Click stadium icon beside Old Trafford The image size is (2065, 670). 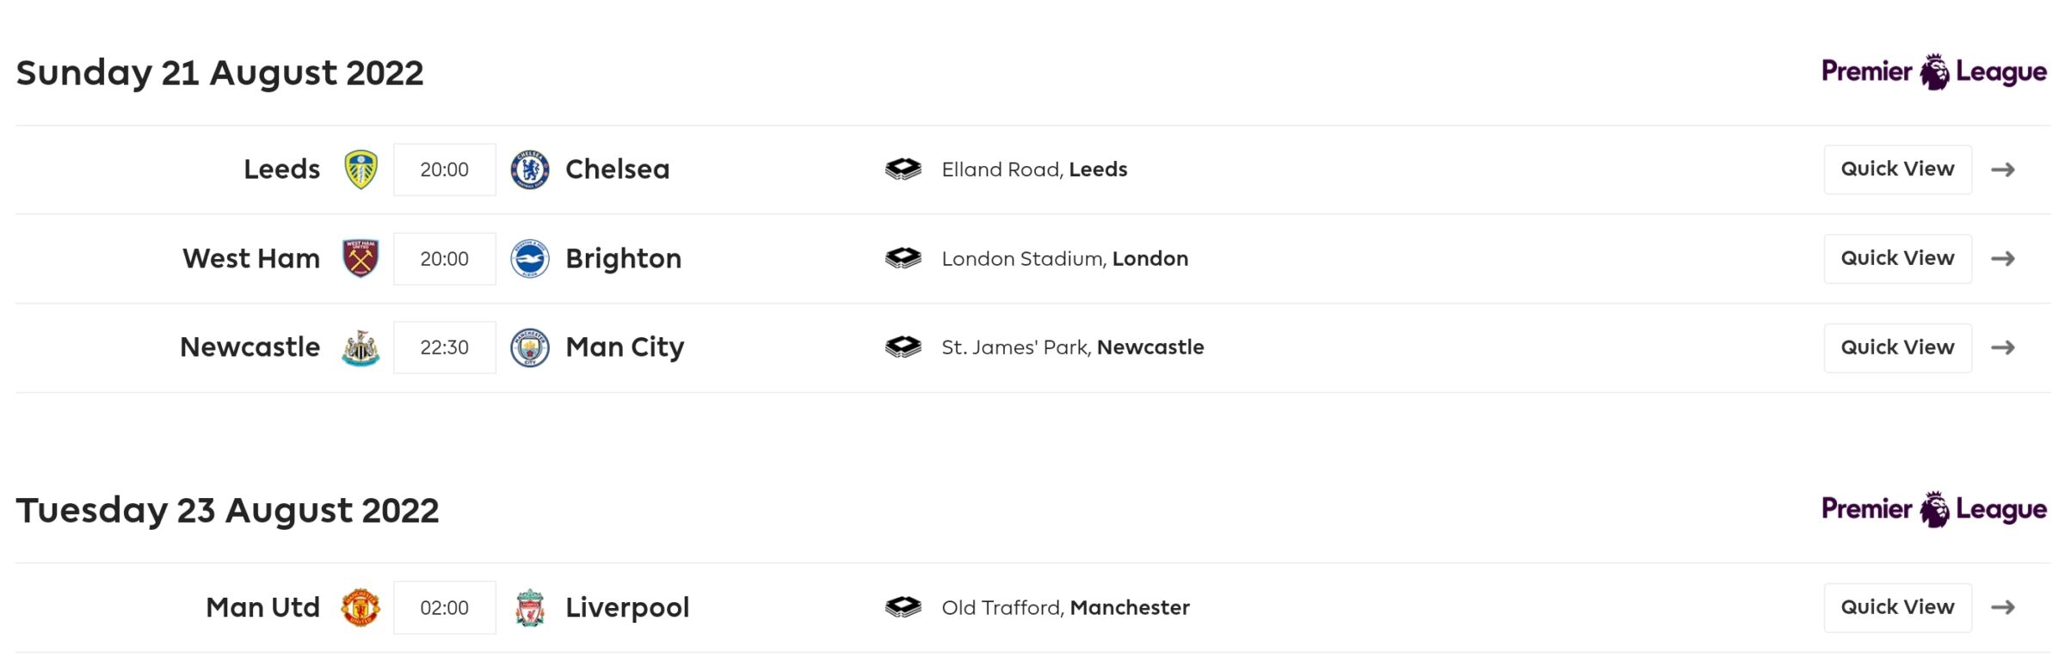903,607
